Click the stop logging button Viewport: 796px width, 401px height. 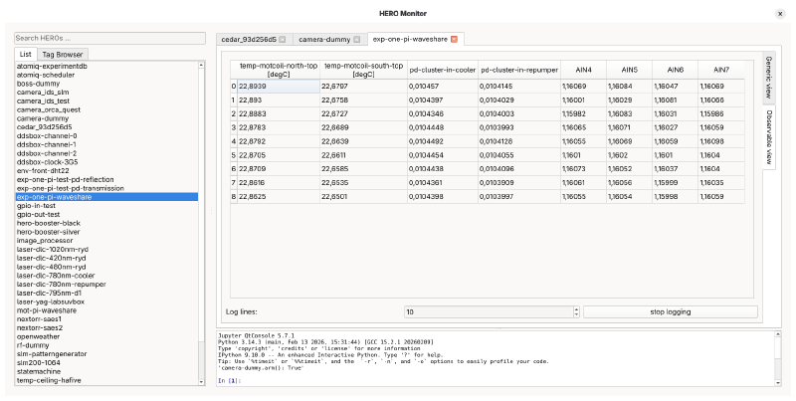pyautogui.click(x=670, y=311)
